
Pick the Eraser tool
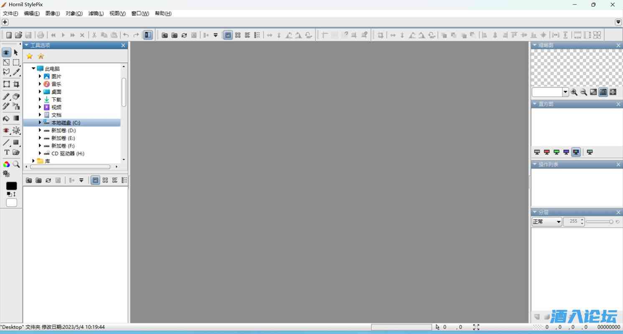[x=16, y=96]
